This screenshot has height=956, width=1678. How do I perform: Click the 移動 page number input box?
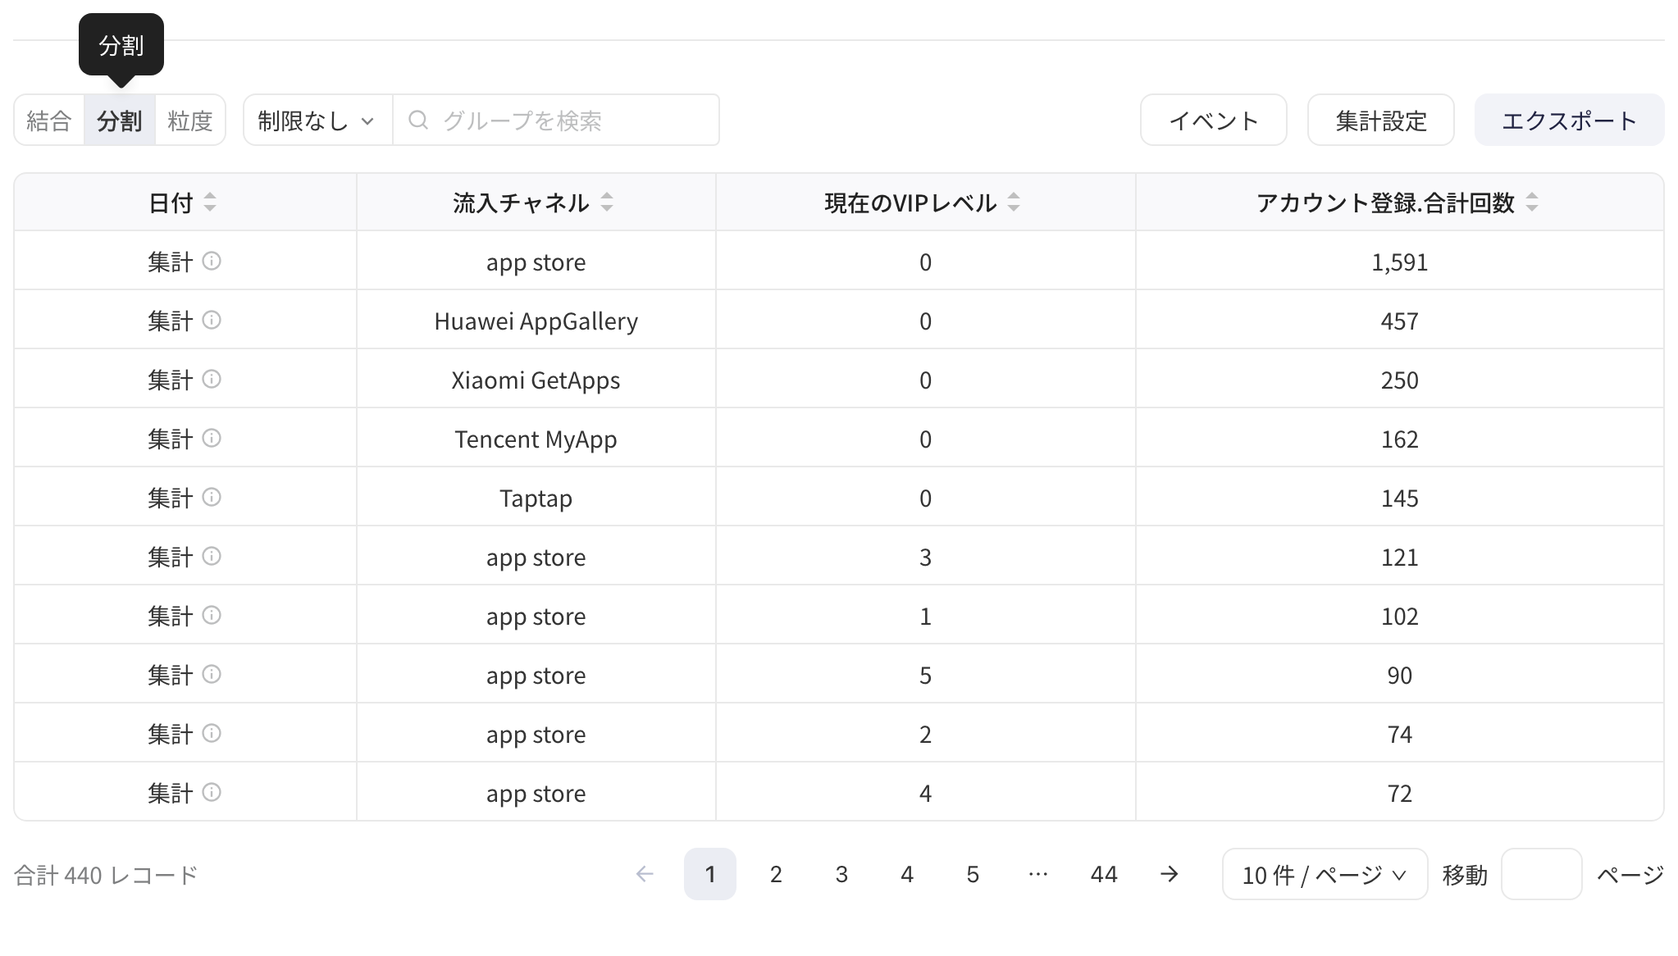pyautogui.click(x=1542, y=875)
